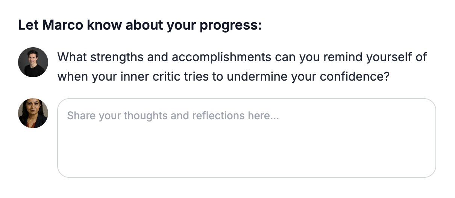
Task: Click the woman's profile avatar
Action: point(33,113)
